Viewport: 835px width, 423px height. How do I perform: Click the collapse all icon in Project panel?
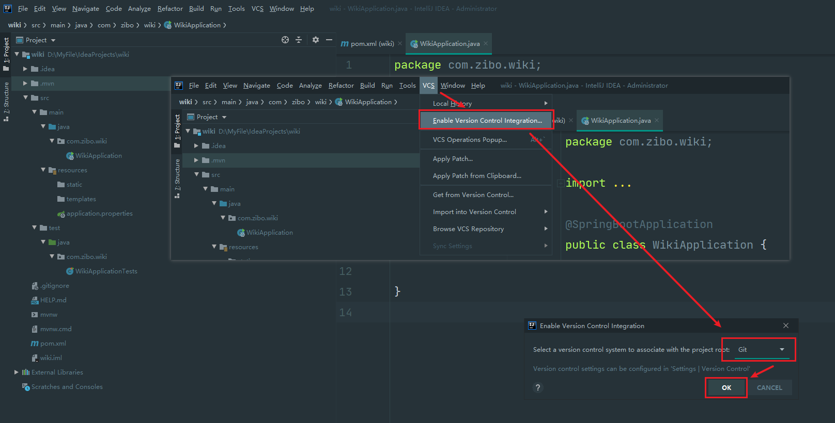(x=299, y=40)
